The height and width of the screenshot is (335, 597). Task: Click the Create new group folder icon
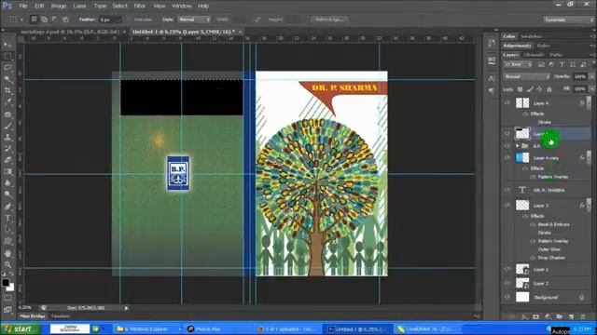[560, 316]
